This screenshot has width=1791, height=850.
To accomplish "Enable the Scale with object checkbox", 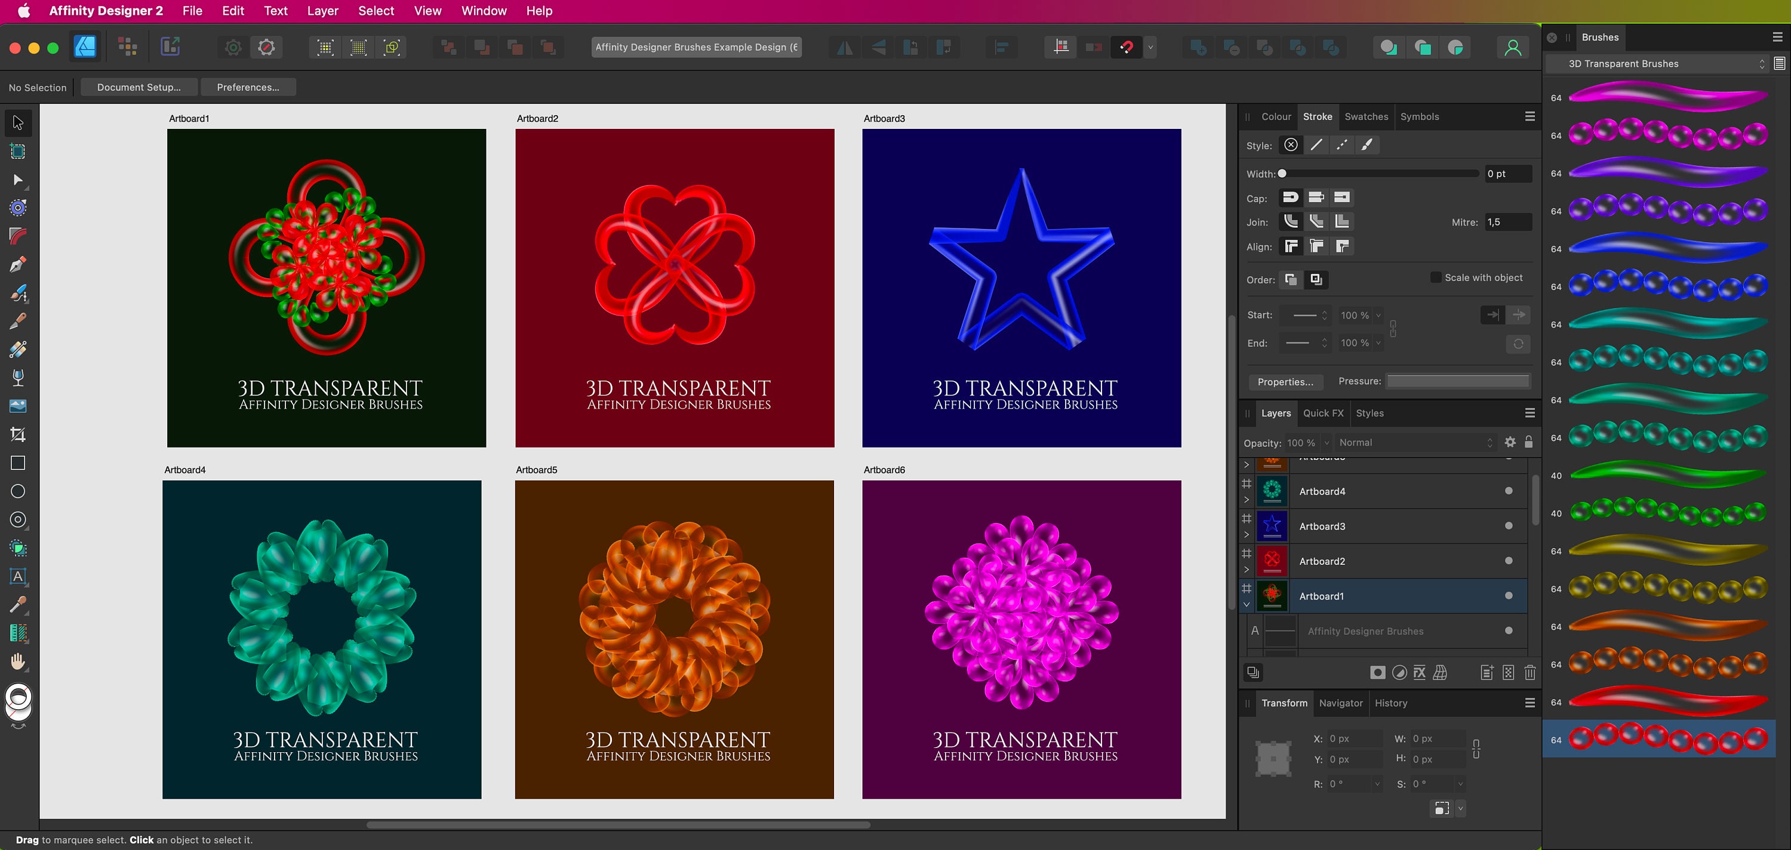I will pyautogui.click(x=1436, y=277).
